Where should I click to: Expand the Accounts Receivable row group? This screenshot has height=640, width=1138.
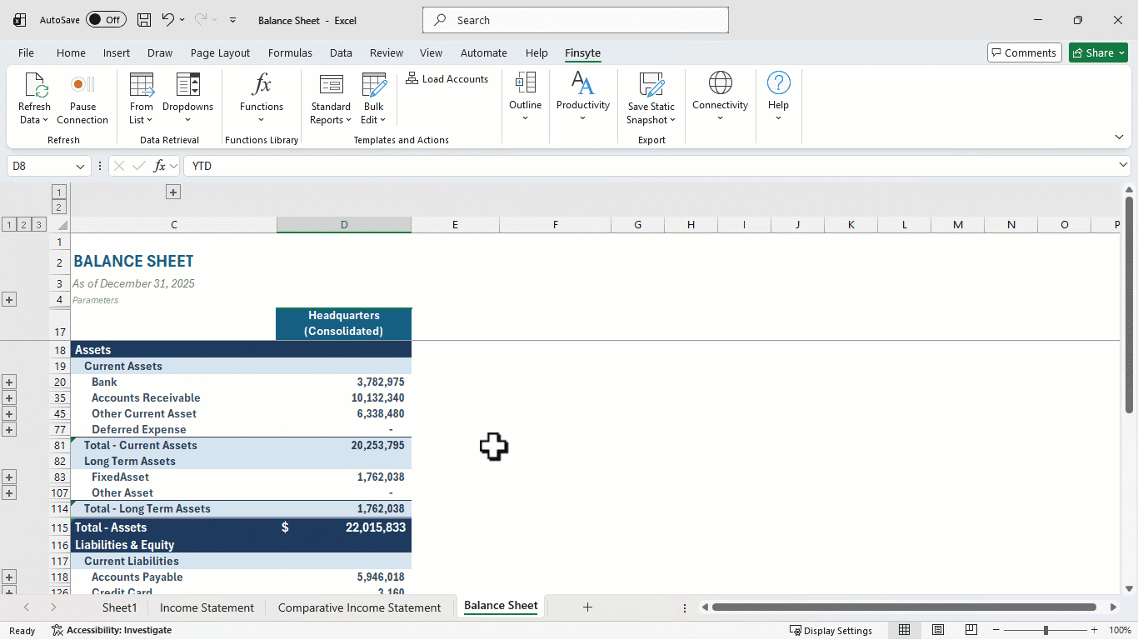click(9, 397)
